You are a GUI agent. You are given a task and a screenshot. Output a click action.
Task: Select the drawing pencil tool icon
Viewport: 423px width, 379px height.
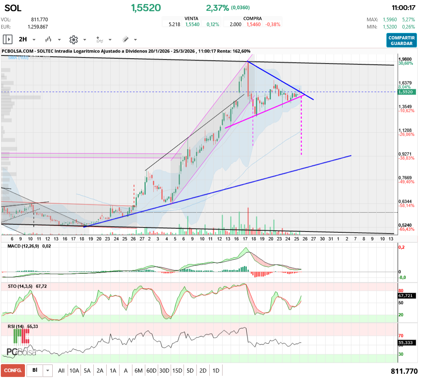pyautogui.click(x=125, y=39)
